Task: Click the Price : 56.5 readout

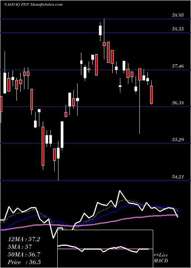Action: [x=24, y=262]
